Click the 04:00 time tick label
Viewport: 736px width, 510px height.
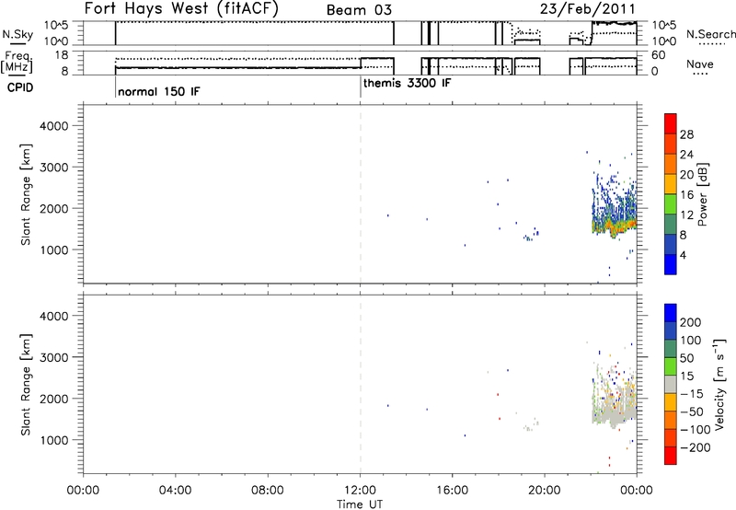(175, 491)
